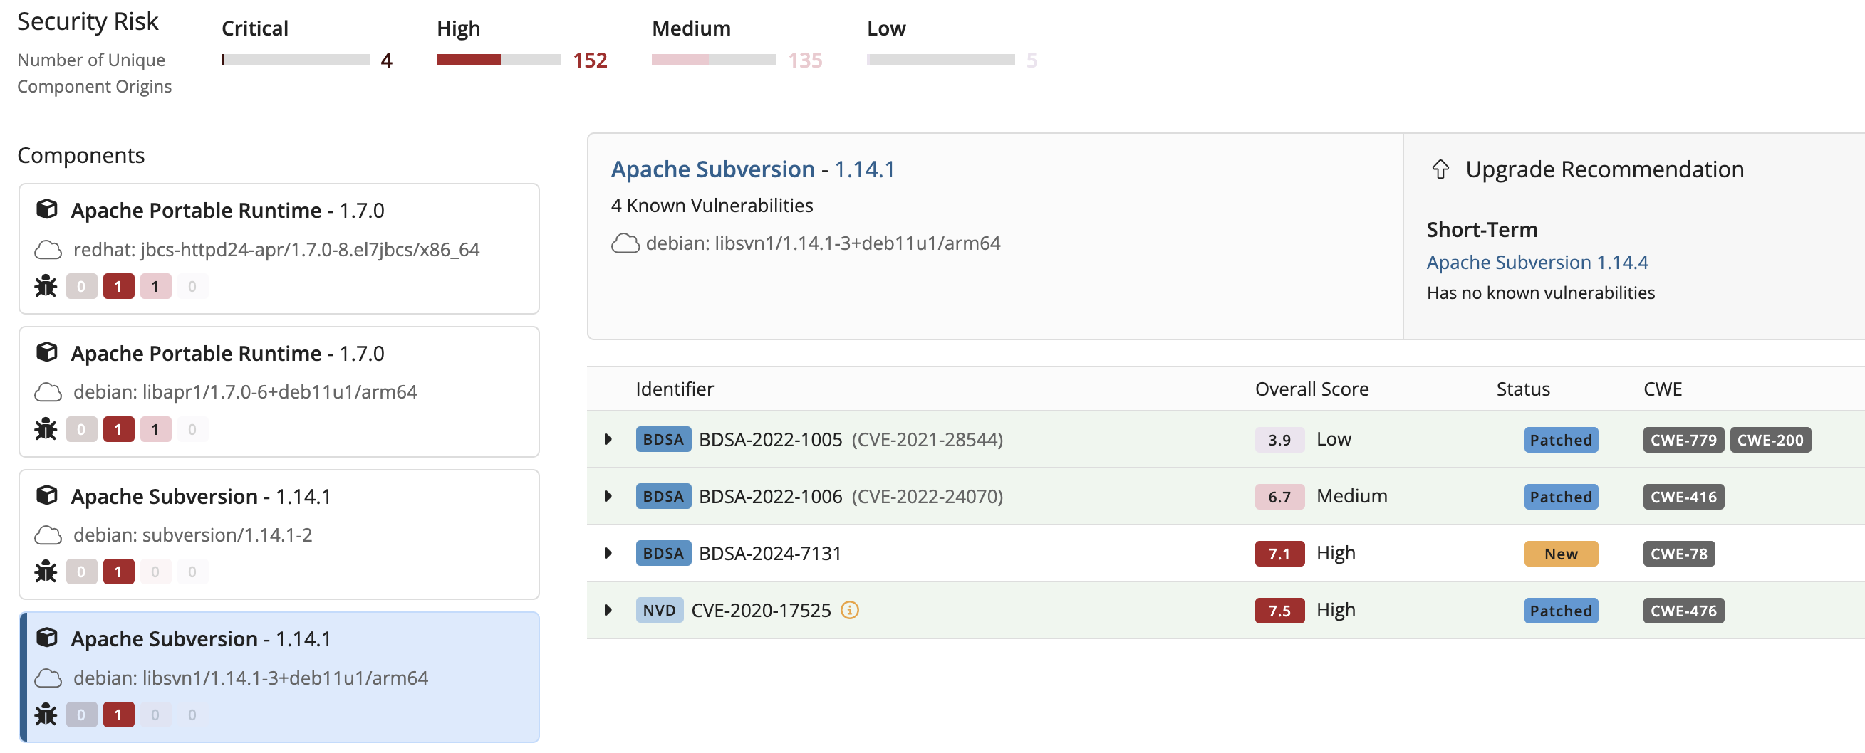Click the cloud icon beside debian: subversion/1.14.1-2

tap(48, 535)
